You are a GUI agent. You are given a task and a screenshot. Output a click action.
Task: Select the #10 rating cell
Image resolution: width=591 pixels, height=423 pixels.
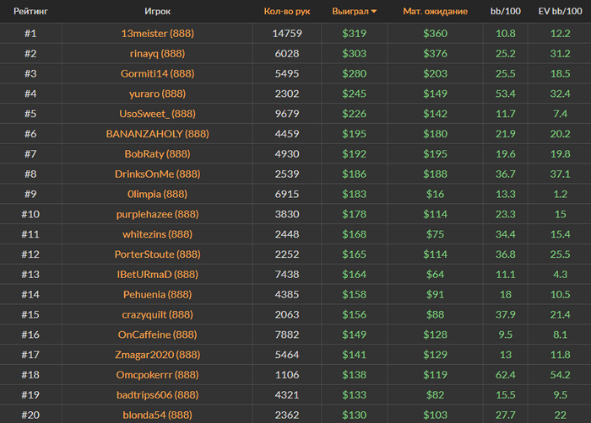point(30,214)
